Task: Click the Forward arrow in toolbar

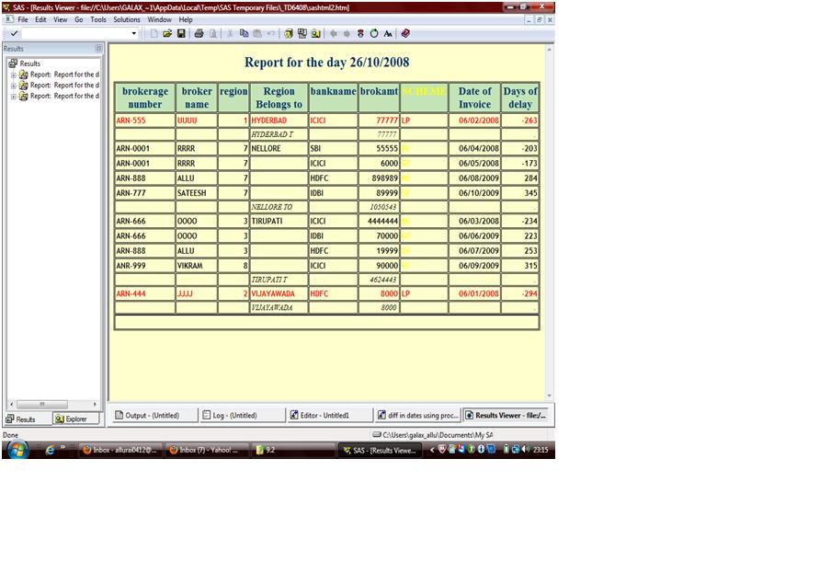Action: point(347,33)
